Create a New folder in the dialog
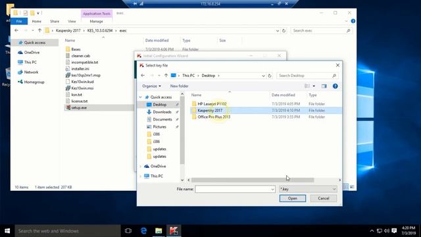 coord(180,86)
